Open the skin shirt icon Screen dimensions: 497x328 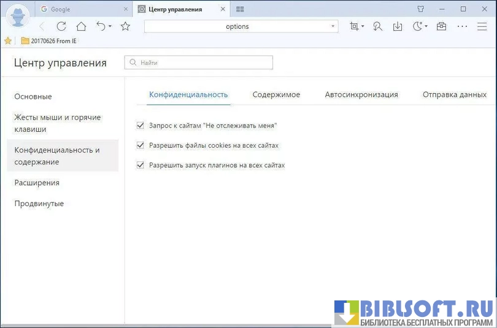420,9
